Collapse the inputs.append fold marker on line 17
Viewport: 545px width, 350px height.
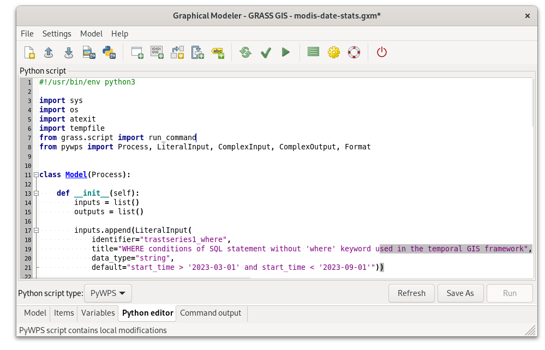coord(36,230)
